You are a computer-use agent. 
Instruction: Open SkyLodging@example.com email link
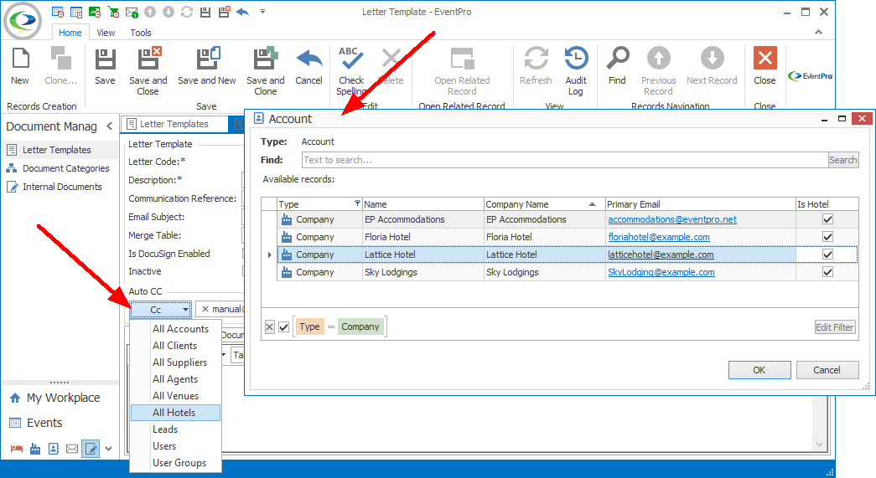tap(661, 272)
